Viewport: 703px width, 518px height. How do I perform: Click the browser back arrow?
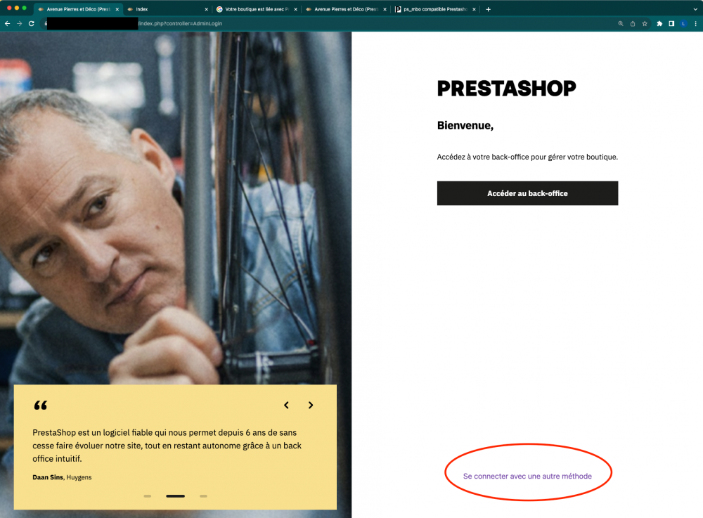point(8,24)
